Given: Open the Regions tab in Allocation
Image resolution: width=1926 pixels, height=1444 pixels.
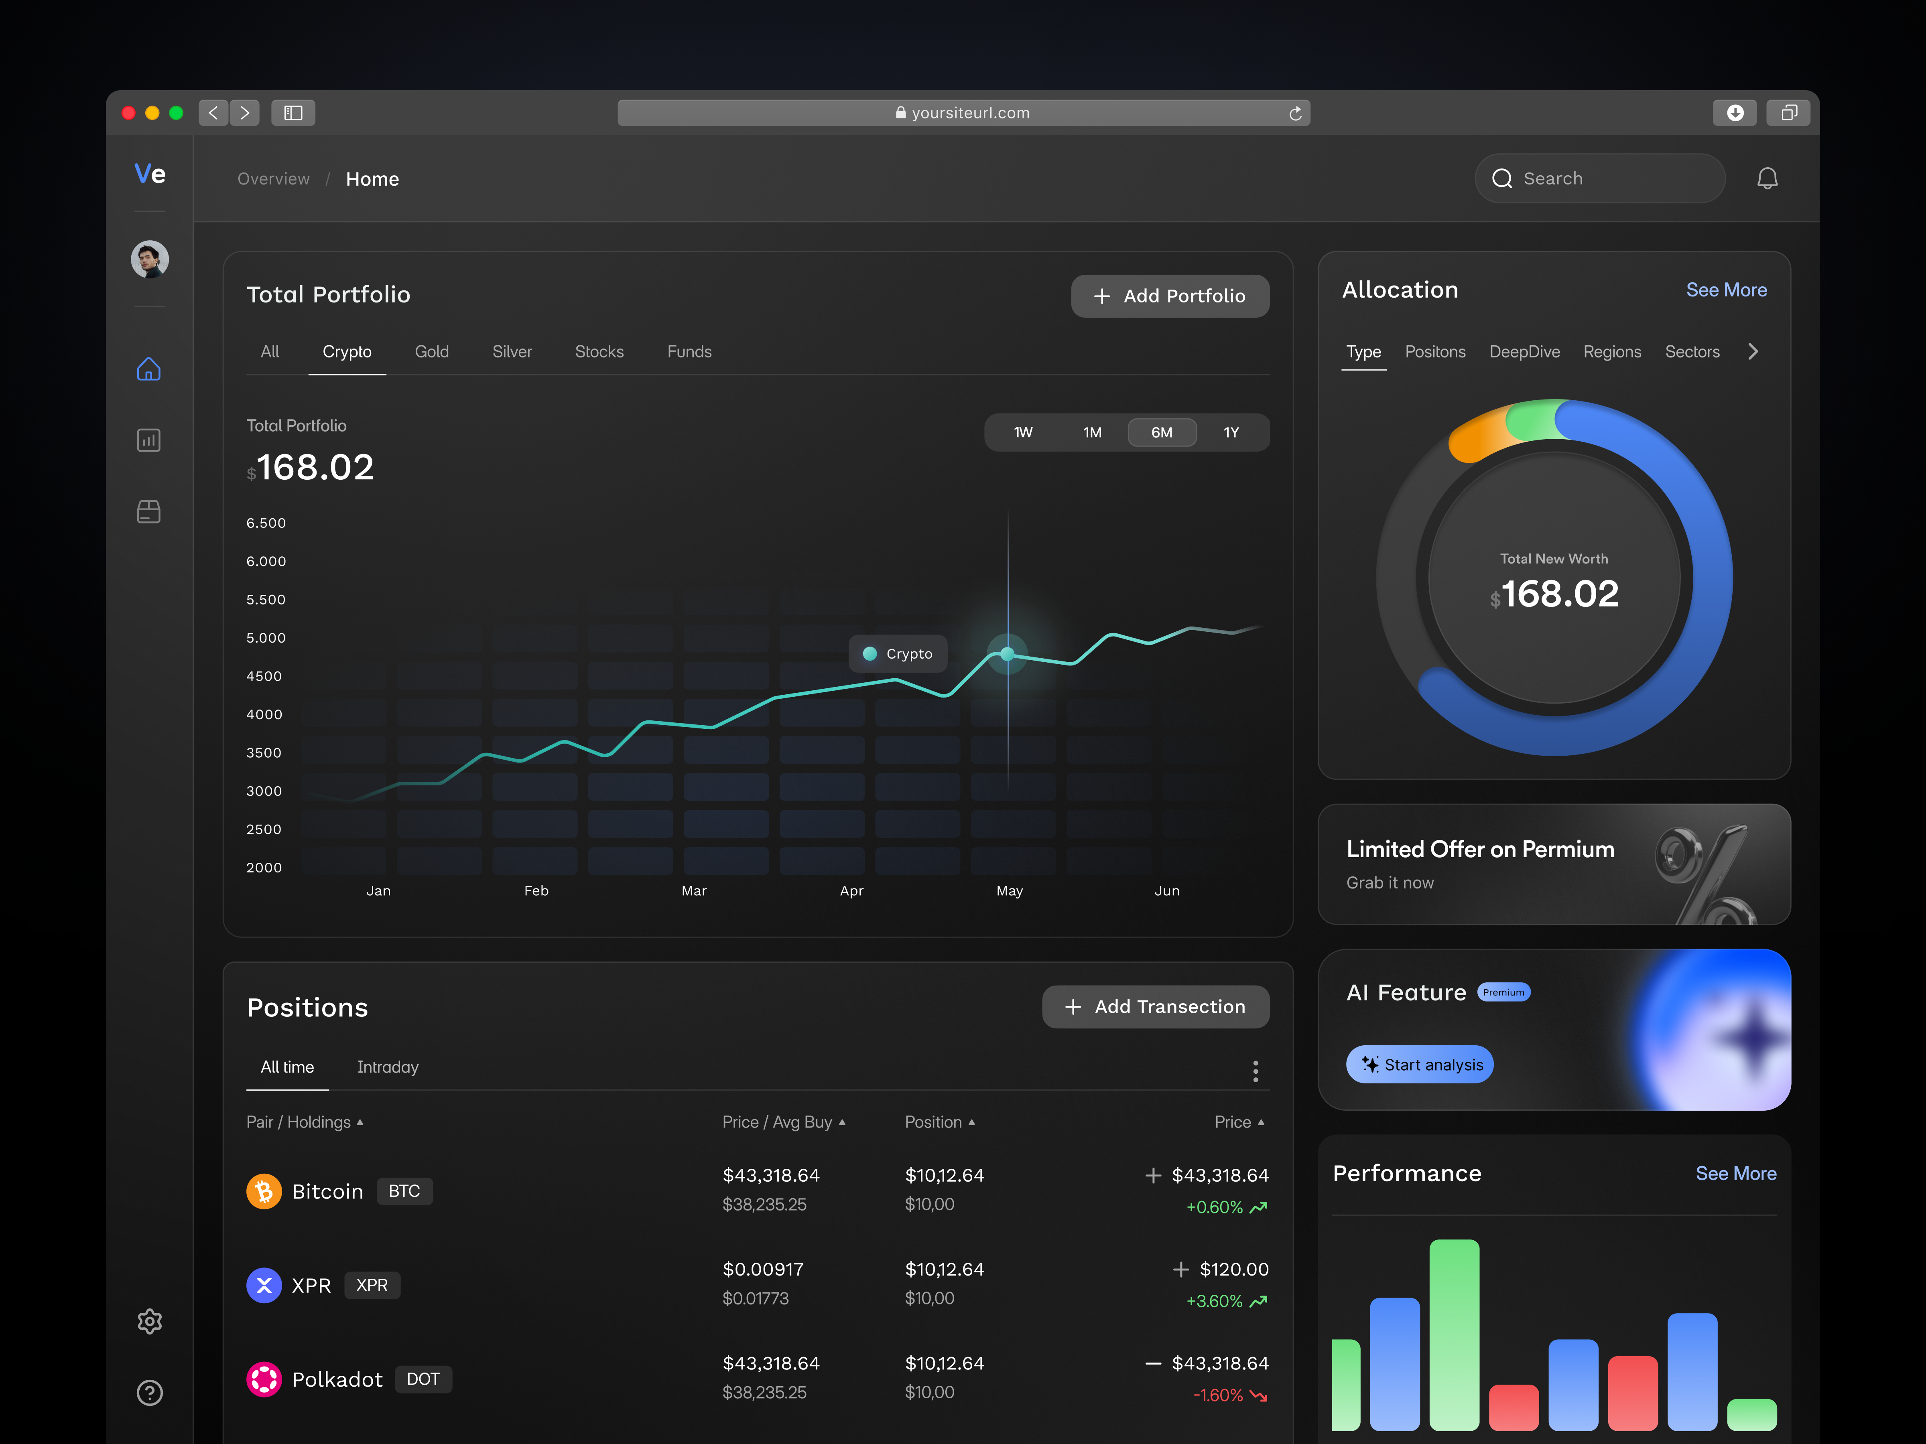Looking at the screenshot, I should [x=1612, y=352].
